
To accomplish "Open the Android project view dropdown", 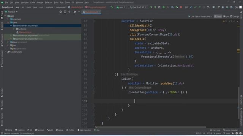I will coord(11,12).
